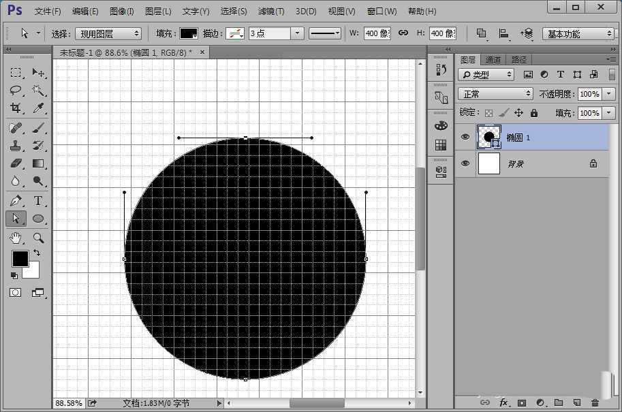
Task: Activate the Zoom tool in the toolbox
Action: click(x=38, y=238)
